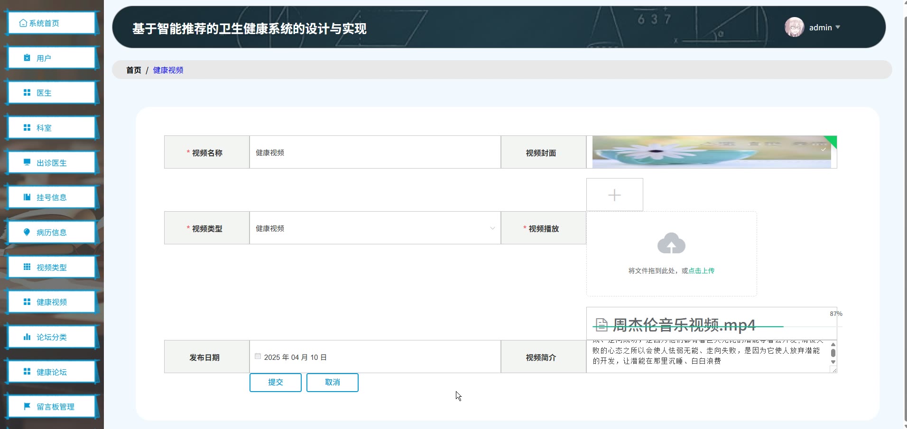
Task: Click the 挂号信息 book icon
Action: pyautogui.click(x=27, y=197)
